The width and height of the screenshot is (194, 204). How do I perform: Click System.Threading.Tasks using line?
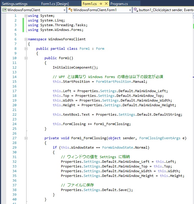coord(58,25)
